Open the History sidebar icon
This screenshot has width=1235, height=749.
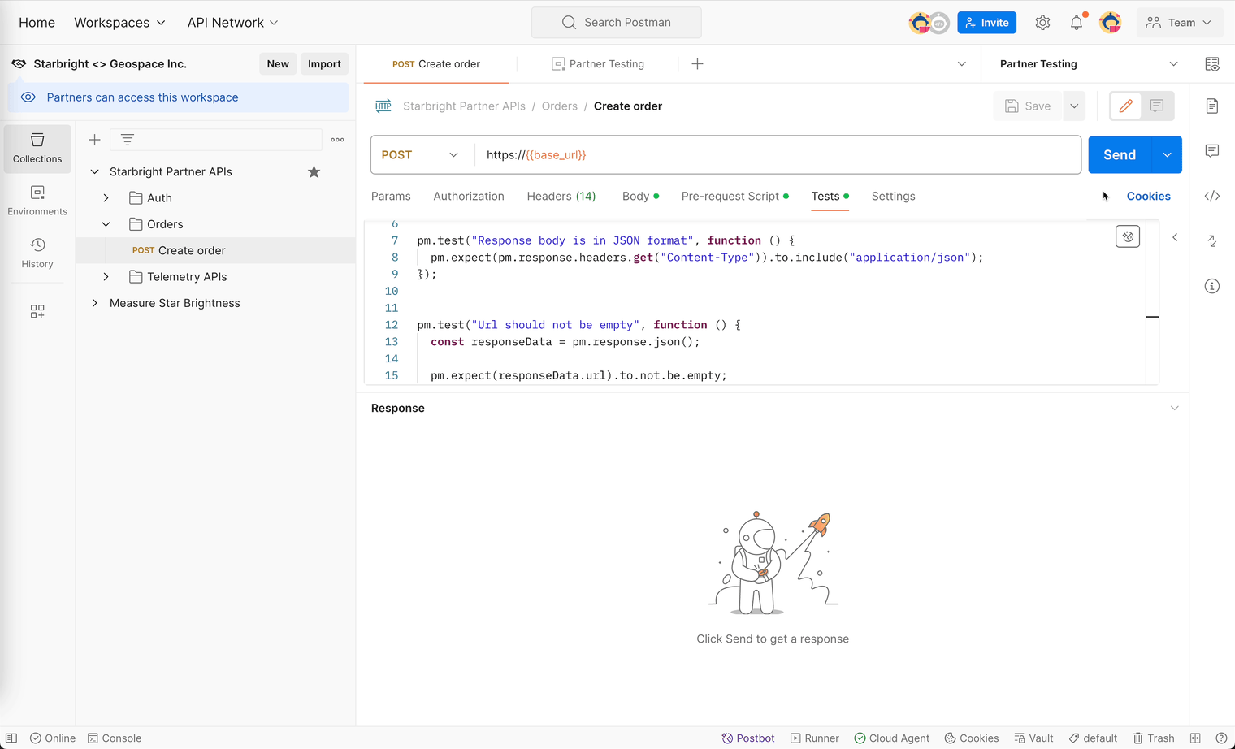tap(37, 252)
